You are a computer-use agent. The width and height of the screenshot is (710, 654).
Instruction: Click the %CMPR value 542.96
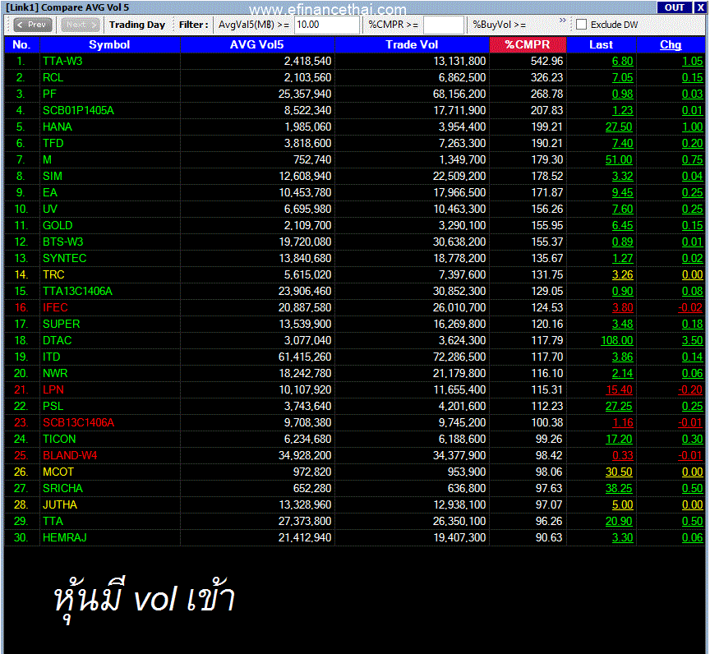pyautogui.click(x=546, y=61)
